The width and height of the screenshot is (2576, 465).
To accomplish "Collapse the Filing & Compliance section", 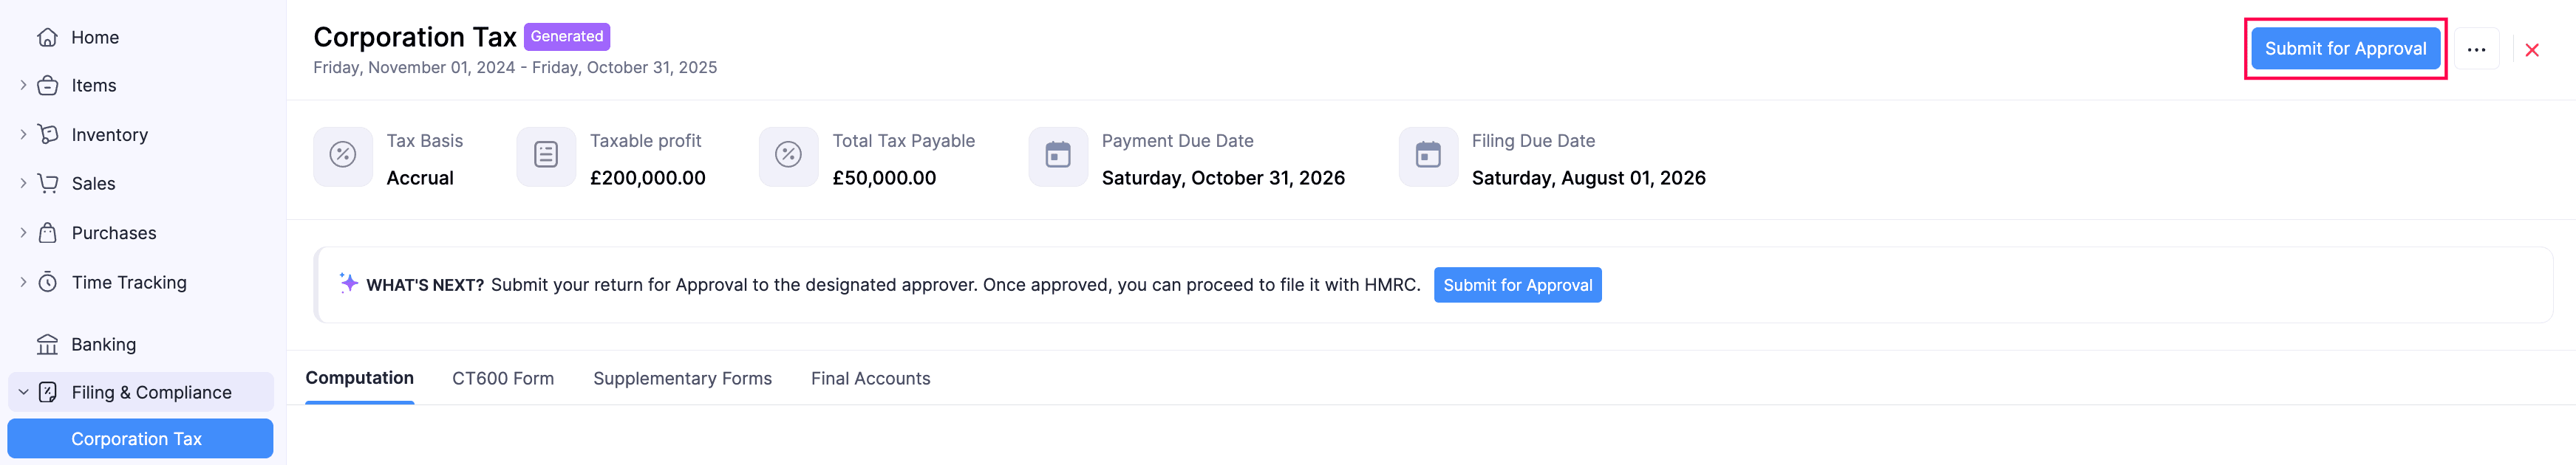I will click(x=21, y=392).
